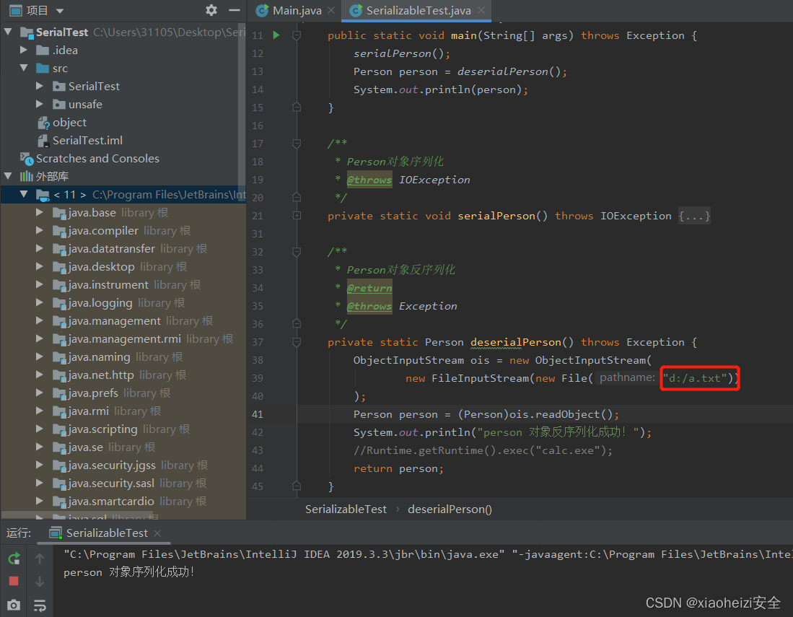Stop the running process with red square
793x617 pixels.
[x=14, y=581]
